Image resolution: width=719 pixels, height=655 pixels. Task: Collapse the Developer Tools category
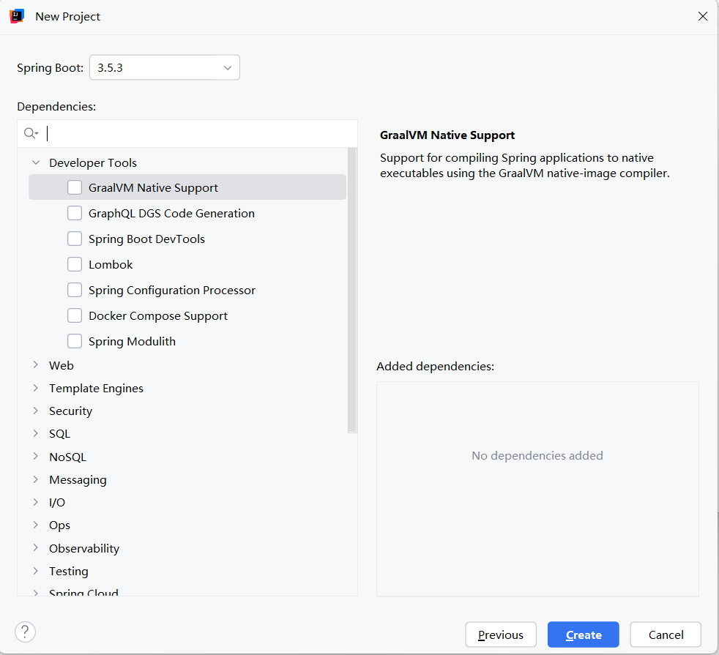(36, 162)
